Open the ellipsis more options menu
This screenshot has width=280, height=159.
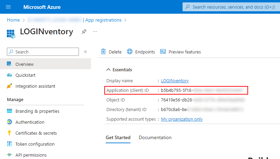[95, 32]
